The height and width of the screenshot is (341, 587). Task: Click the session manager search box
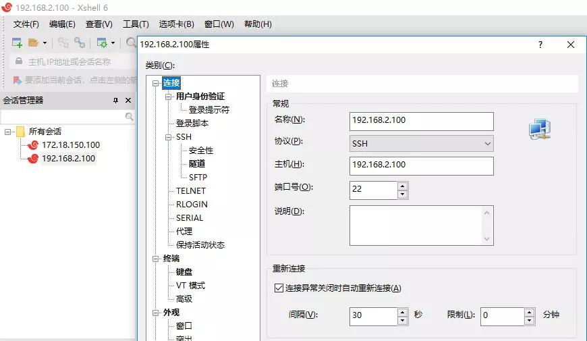pos(63,117)
